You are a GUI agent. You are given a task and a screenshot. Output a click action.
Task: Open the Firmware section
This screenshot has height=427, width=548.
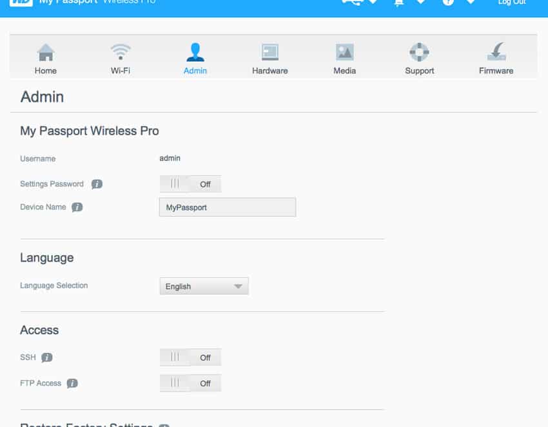pos(496,59)
